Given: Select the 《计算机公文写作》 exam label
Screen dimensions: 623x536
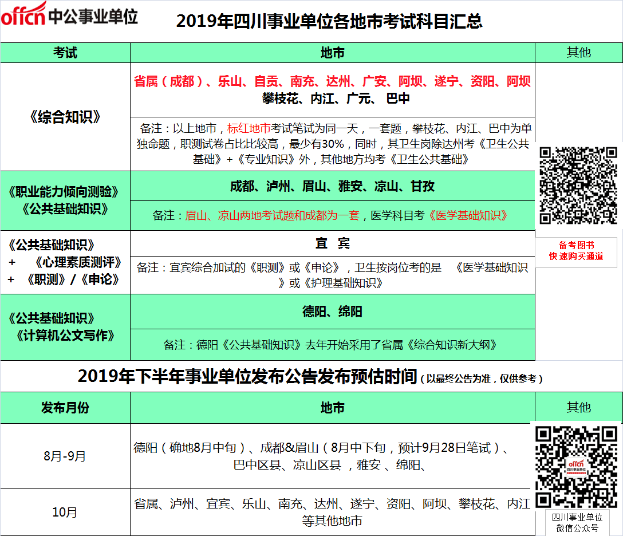Looking at the screenshot, I should point(65,336).
